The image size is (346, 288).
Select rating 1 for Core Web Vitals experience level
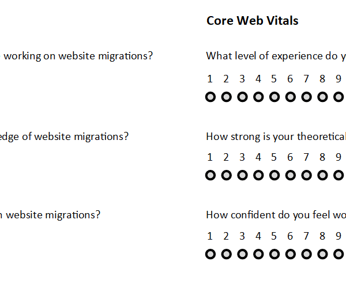tap(210, 97)
